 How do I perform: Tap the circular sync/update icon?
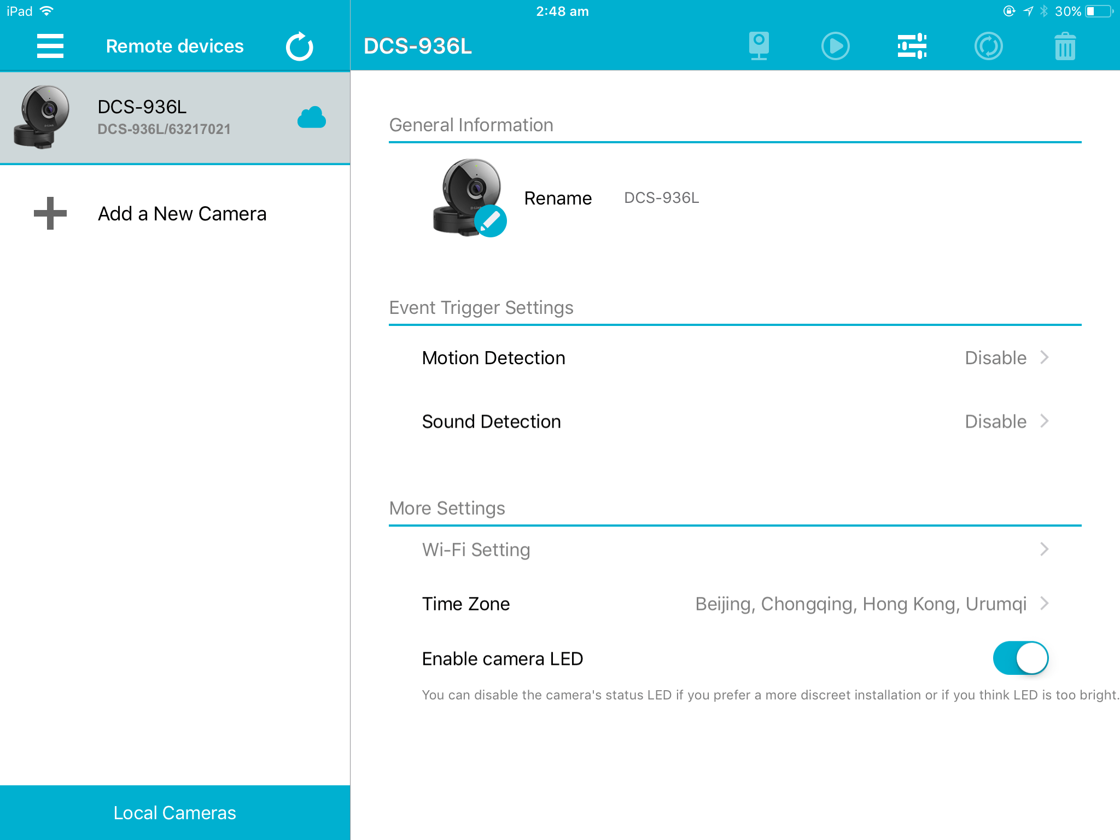tap(988, 46)
